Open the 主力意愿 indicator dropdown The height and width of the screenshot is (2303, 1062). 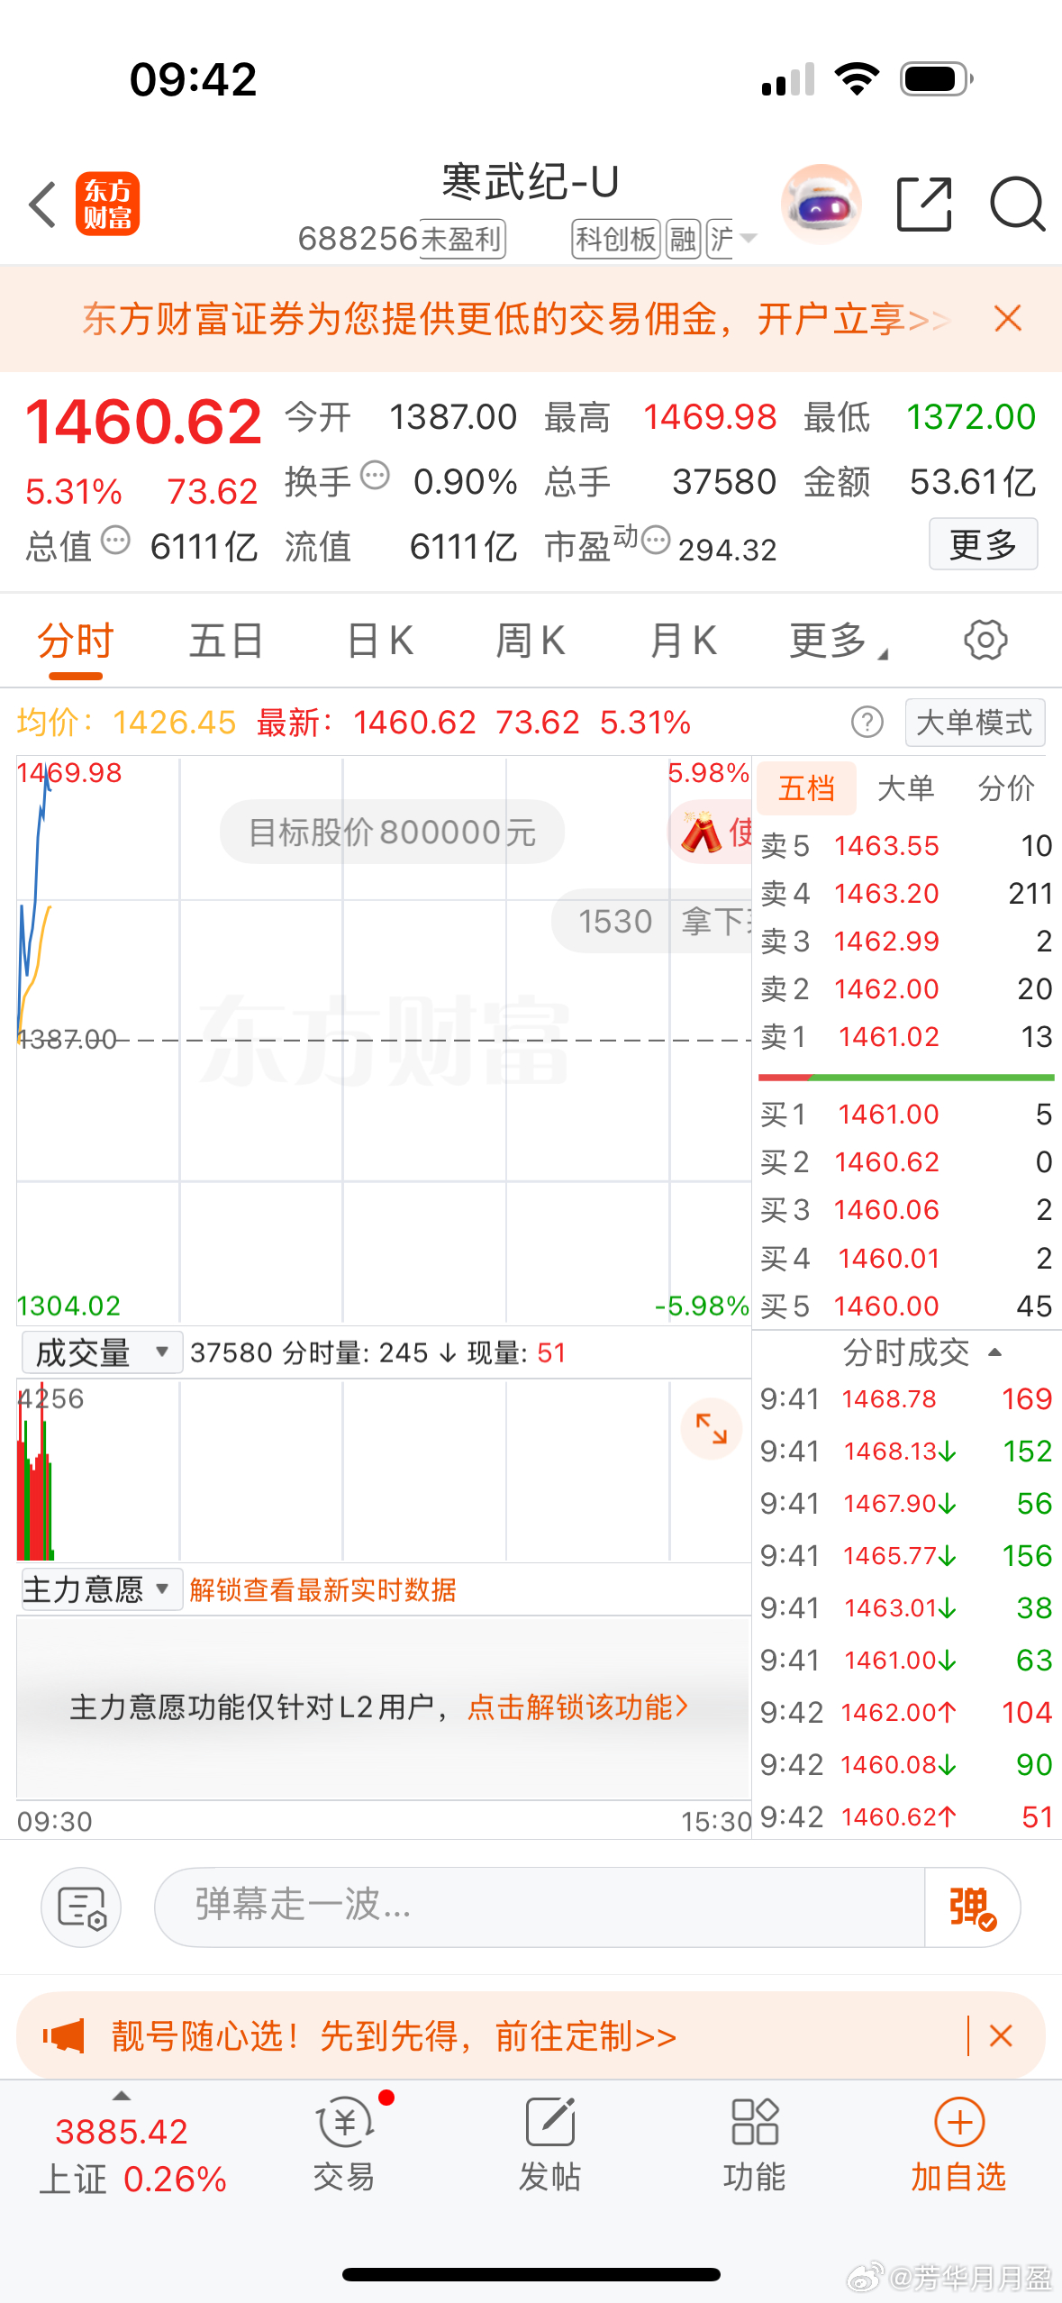click(102, 1588)
